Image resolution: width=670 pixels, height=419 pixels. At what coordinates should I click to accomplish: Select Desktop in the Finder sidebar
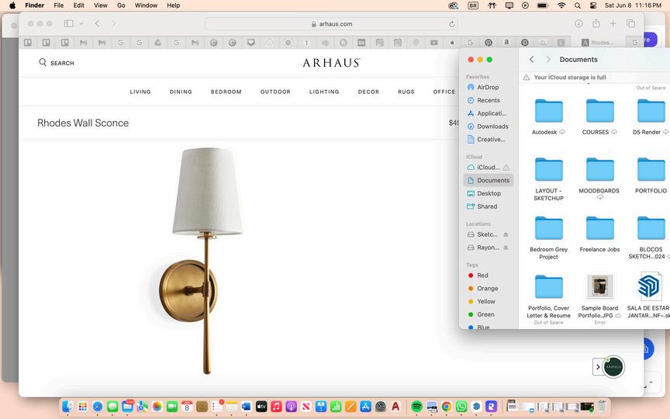[x=488, y=193]
